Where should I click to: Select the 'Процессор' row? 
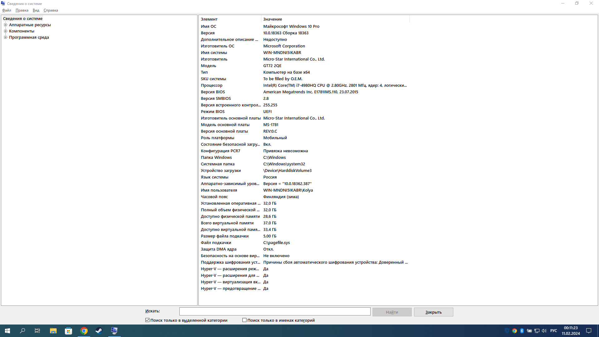[x=304, y=85]
